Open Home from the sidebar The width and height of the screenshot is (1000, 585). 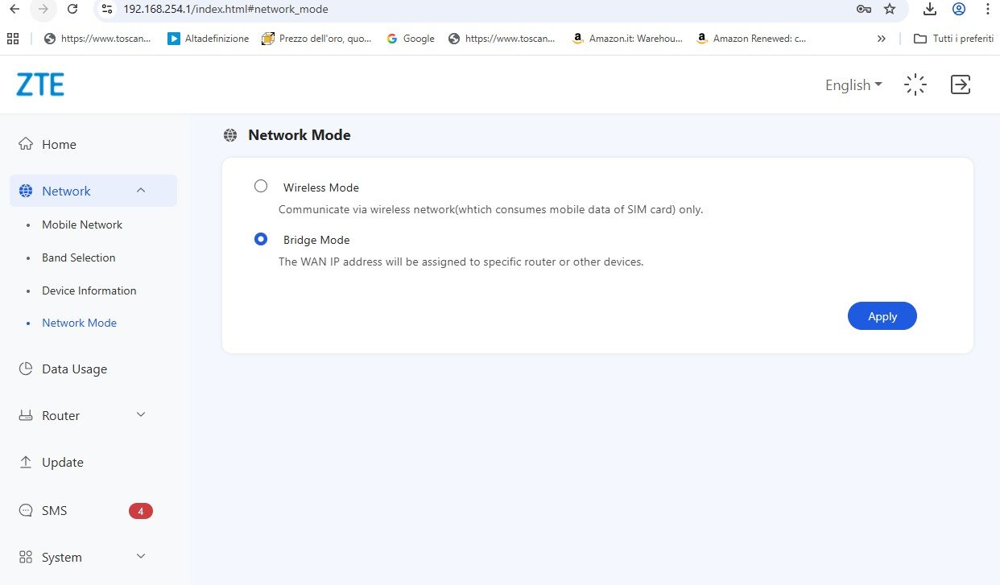click(x=59, y=144)
